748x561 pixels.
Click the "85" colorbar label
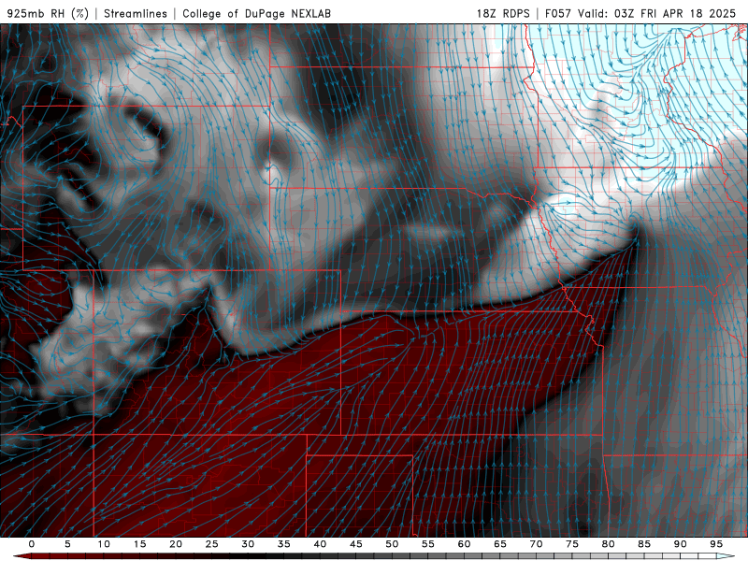tap(644, 544)
